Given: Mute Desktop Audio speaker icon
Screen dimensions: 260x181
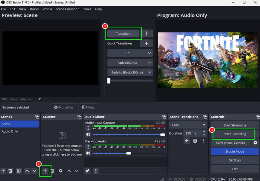Looking at the screenshot, I should tap(88, 153).
